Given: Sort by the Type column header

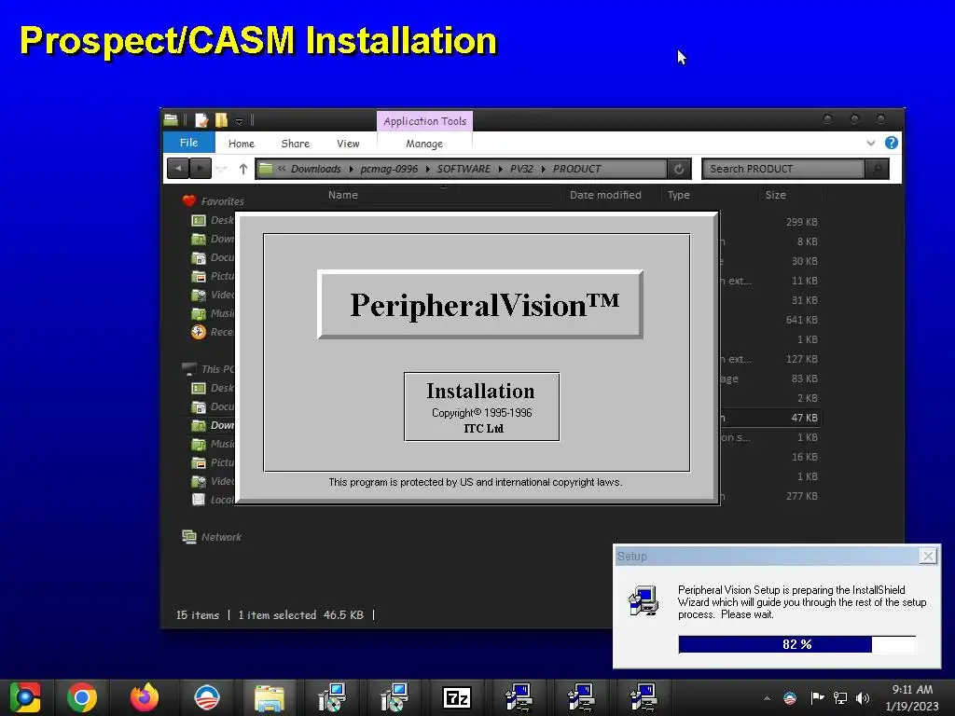Looking at the screenshot, I should click(x=679, y=195).
